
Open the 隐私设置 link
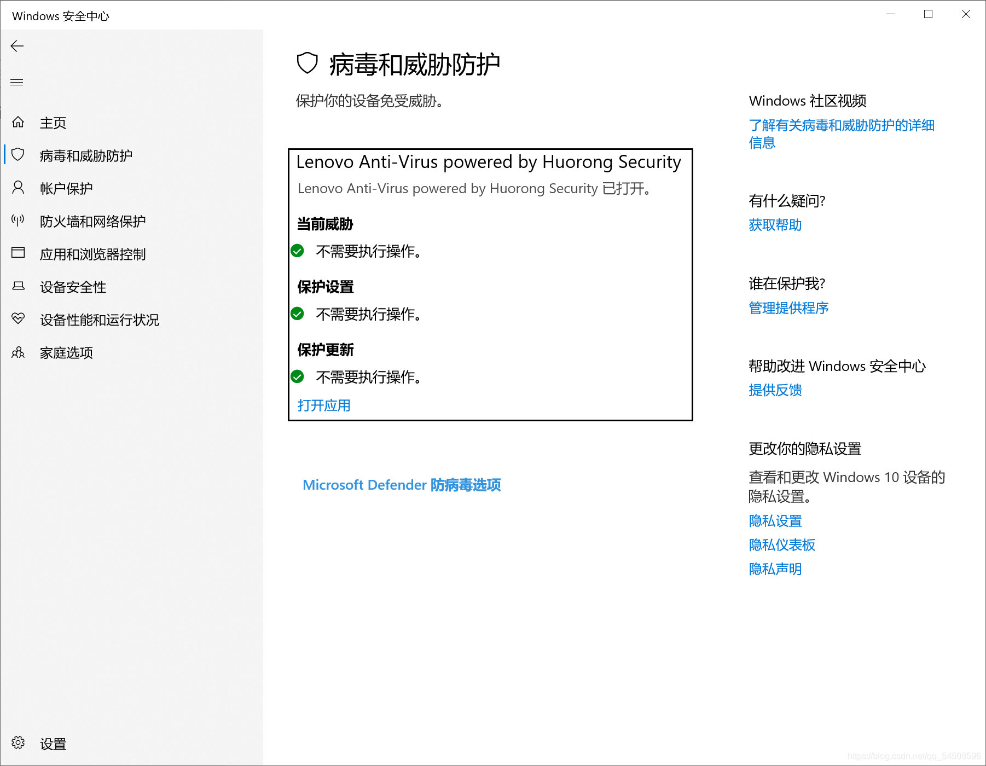tap(775, 521)
